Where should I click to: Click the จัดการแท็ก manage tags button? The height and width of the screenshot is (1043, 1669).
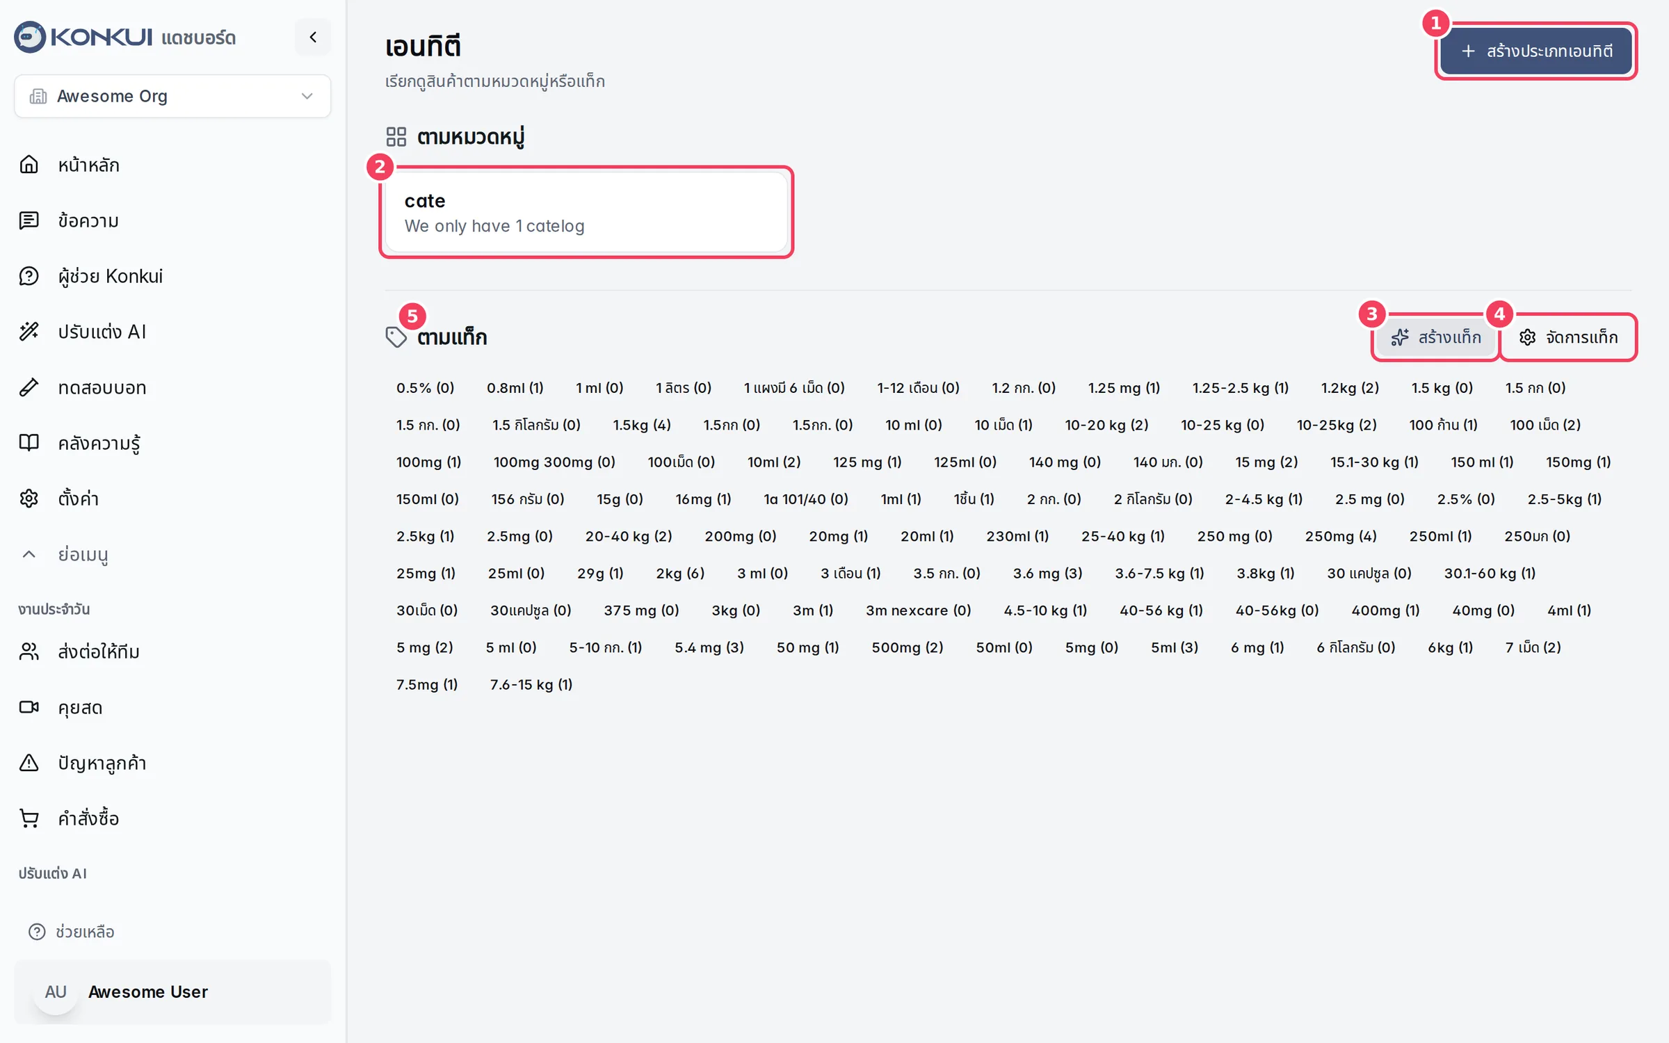pos(1568,337)
